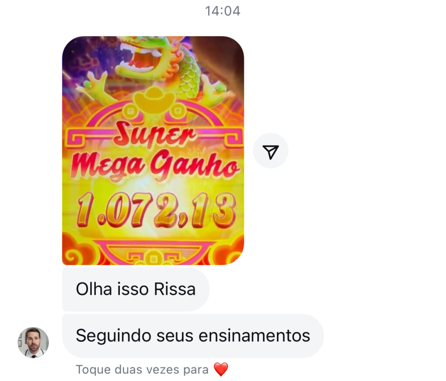The image size is (446, 381).
Task: Click the word "Rissa" in the message
Action: tap(175, 289)
